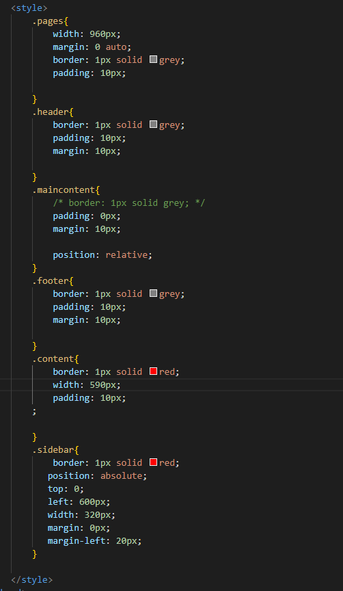The width and height of the screenshot is (343, 591).
Task: Place cursor on the closing </style> tag
Action: 32,579
